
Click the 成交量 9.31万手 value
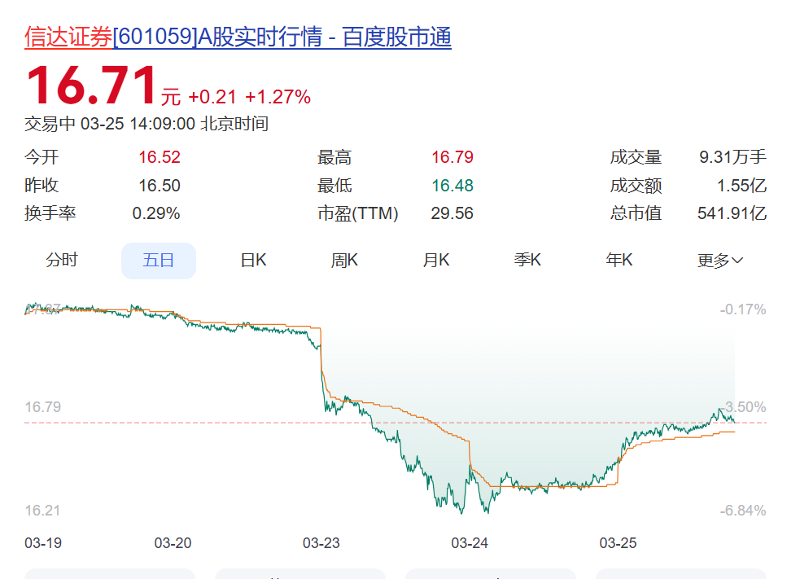click(x=732, y=157)
